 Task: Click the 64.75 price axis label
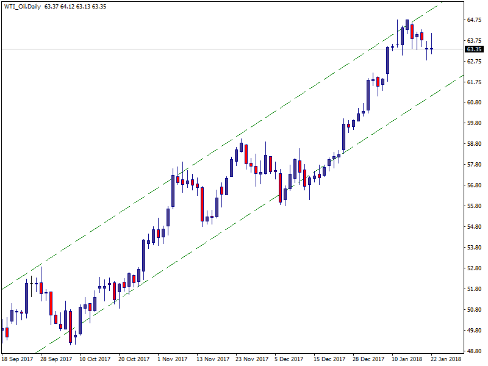pos(474,20)
